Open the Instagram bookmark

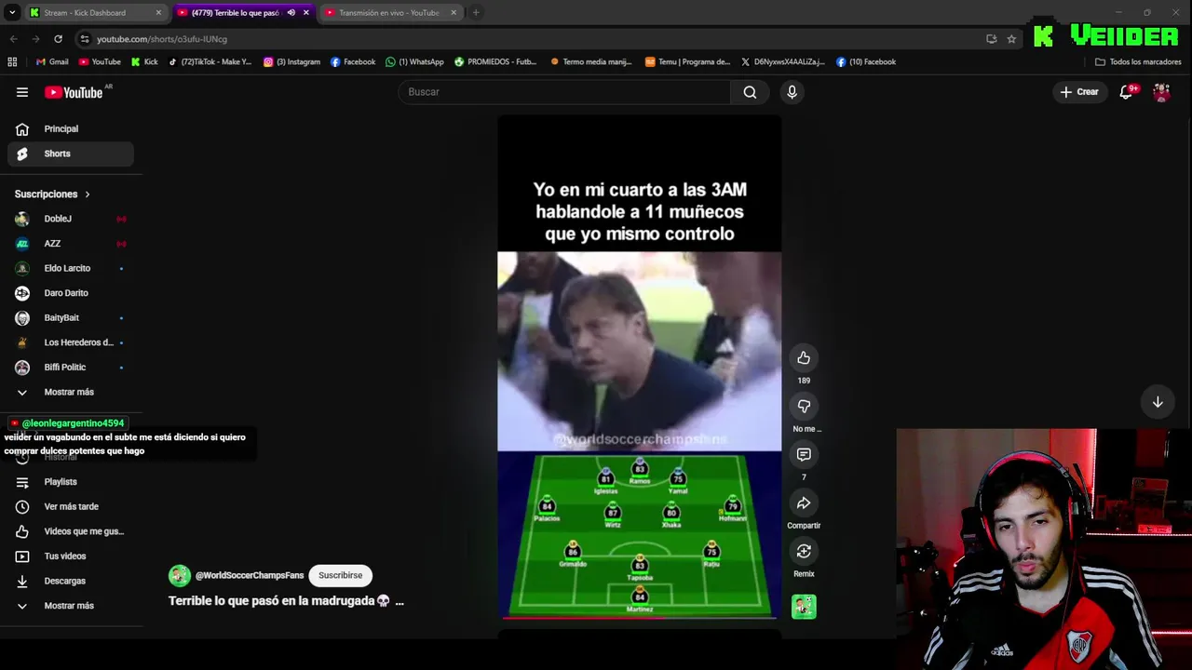pos(291,61)
